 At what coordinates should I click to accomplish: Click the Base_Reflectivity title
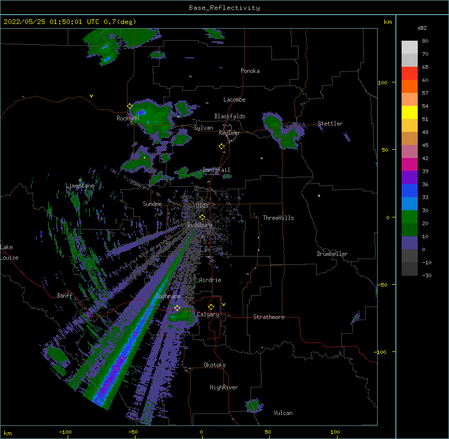tap(224, 8)
